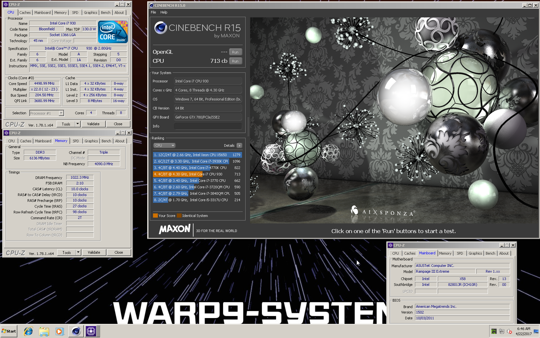
Task: Switch to Caches tab in top CPU-Z window
Action: (x=25, y=13)
